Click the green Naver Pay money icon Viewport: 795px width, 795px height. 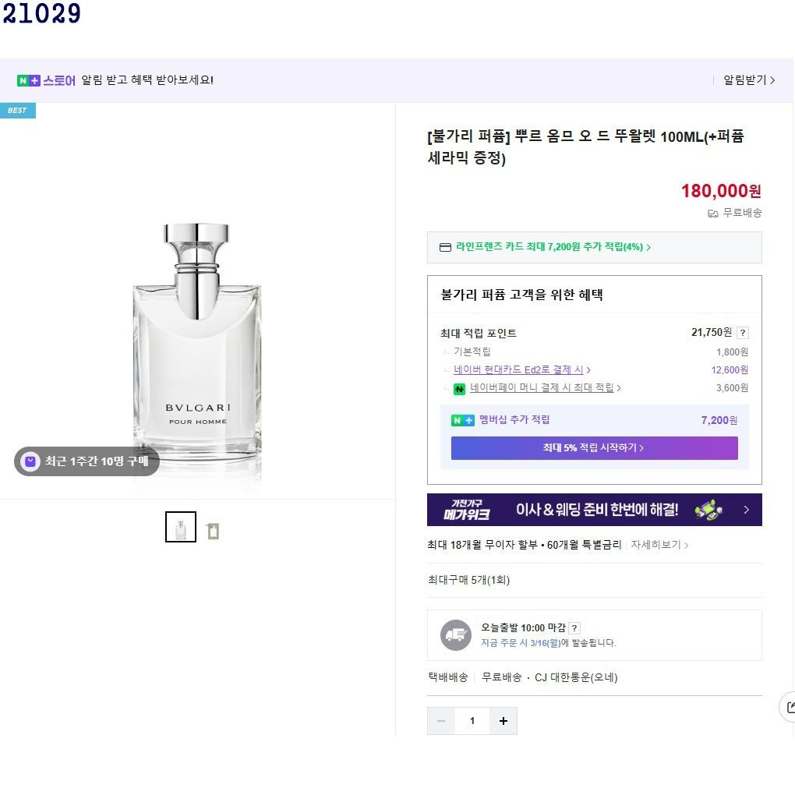(459, 389)
